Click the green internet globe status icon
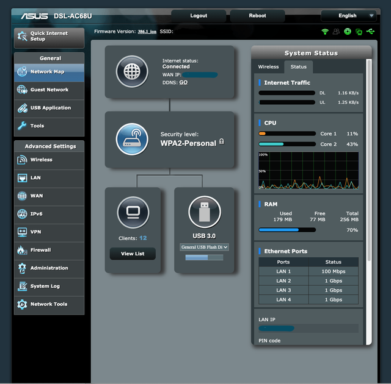The height and width of the screenshot is (384, 391). point(348,31)
